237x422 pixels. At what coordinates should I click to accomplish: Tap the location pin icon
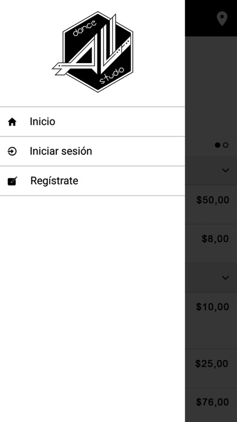(222, 19)
